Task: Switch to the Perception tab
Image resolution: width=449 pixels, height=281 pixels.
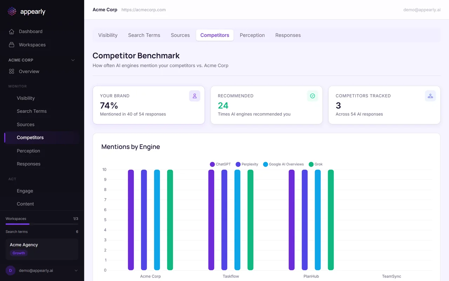Action: 252,35
